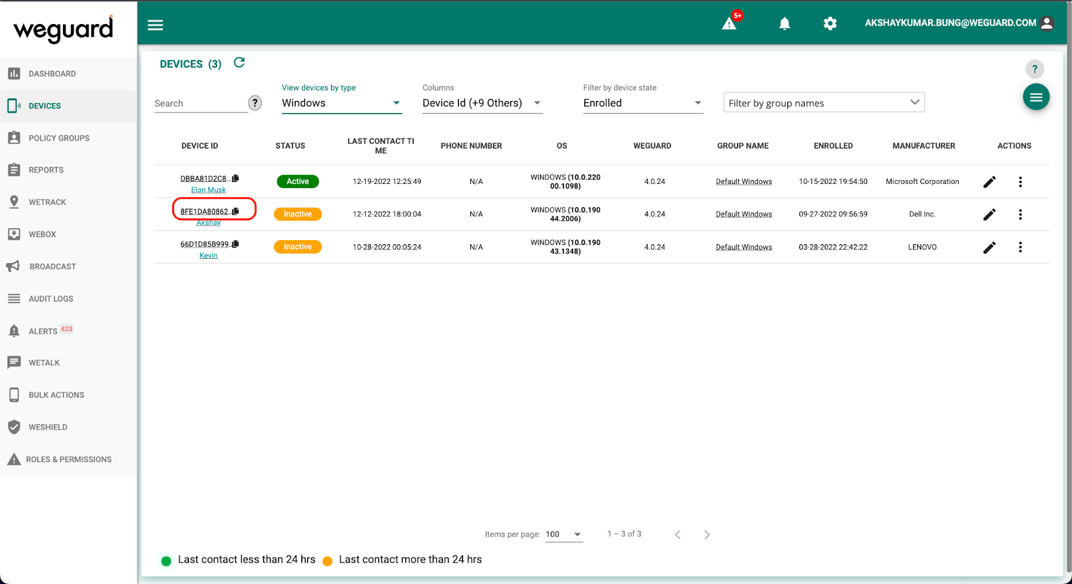This screenshot has width=1072, height=584.
Task: Click the account email AKSHAYKUMAR.BUNG@WEGUARD.COM
Action: pos(950,23)
